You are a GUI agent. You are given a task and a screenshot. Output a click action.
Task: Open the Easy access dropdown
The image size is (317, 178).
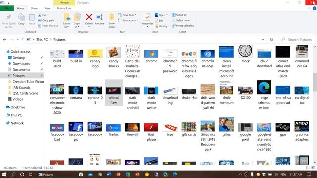pos(128,20)
